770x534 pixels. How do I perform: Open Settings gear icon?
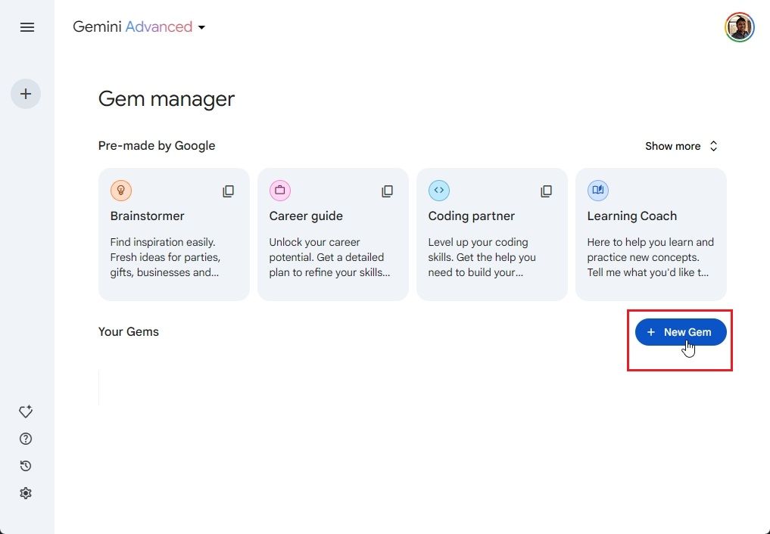(26, 493)
